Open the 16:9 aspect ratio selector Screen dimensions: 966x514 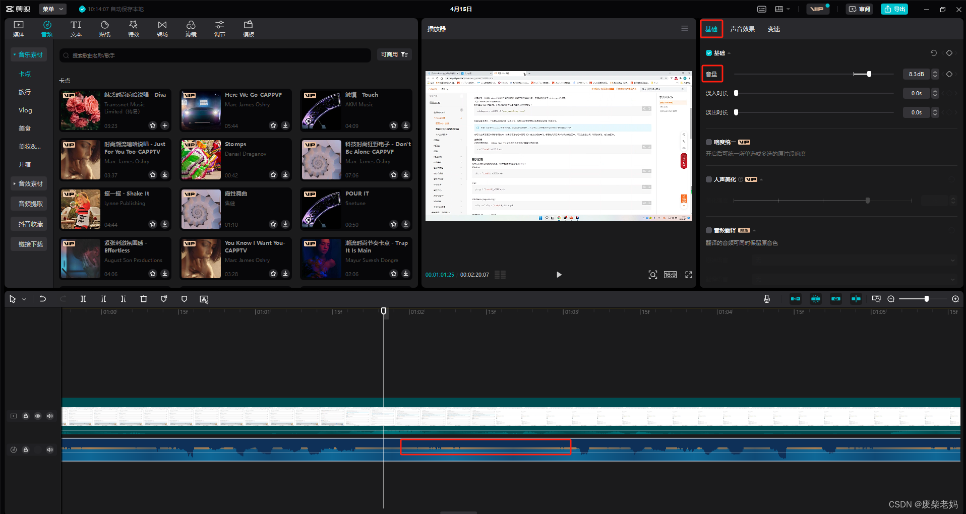tap(670, 275)
